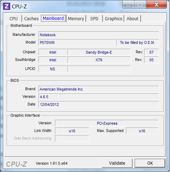170x172 pixels.
Task: Select the Mainboard tab
Action: (53, 18)
